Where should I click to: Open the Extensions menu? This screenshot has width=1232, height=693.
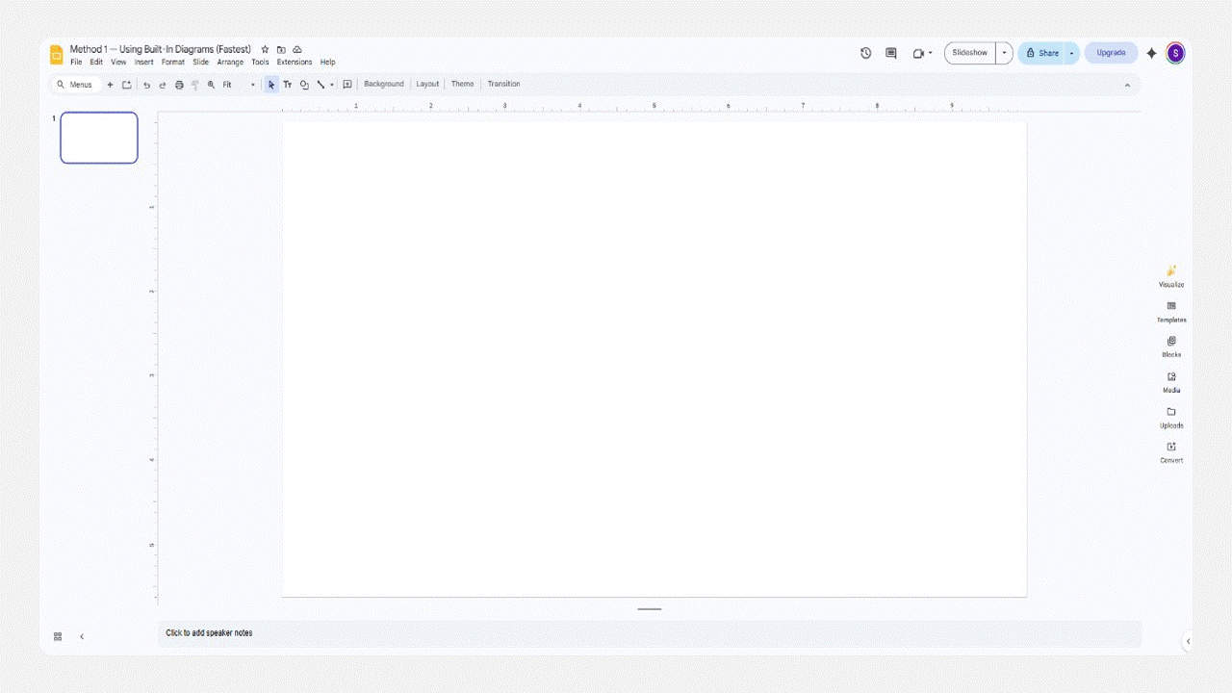295,63
